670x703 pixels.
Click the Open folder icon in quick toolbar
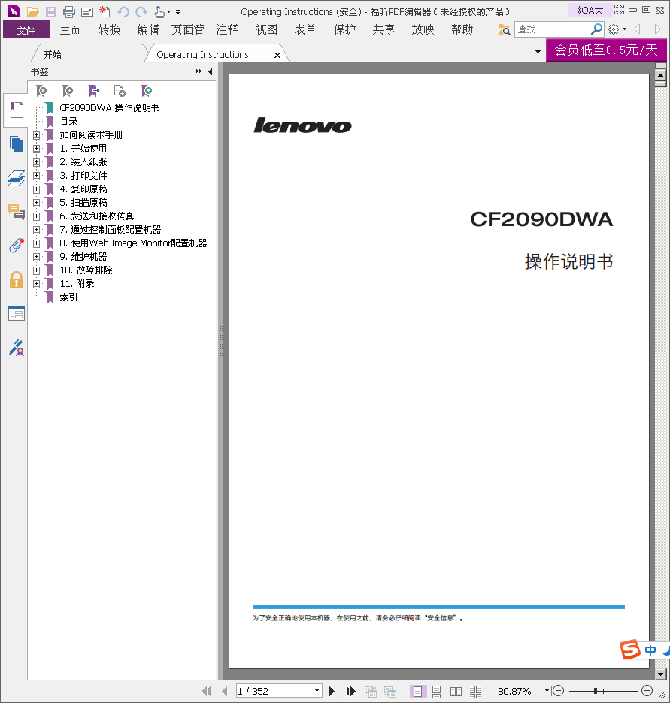pyautogui.click(x=32, y=12)
